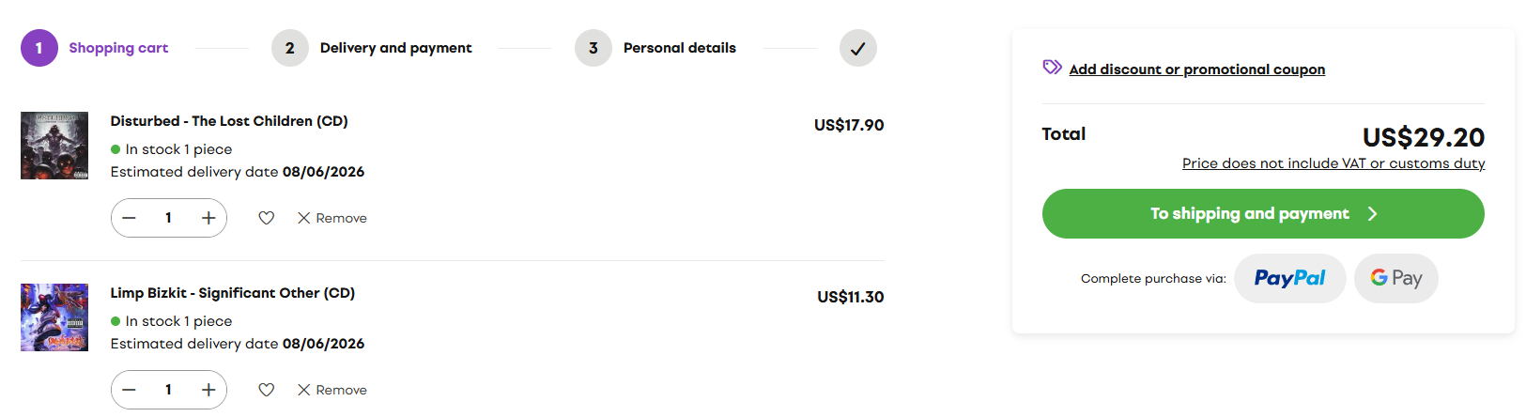The image size is (1526, 417).
Task: Proceed to shipping and payment
Action: click(x=1263, y=213)
